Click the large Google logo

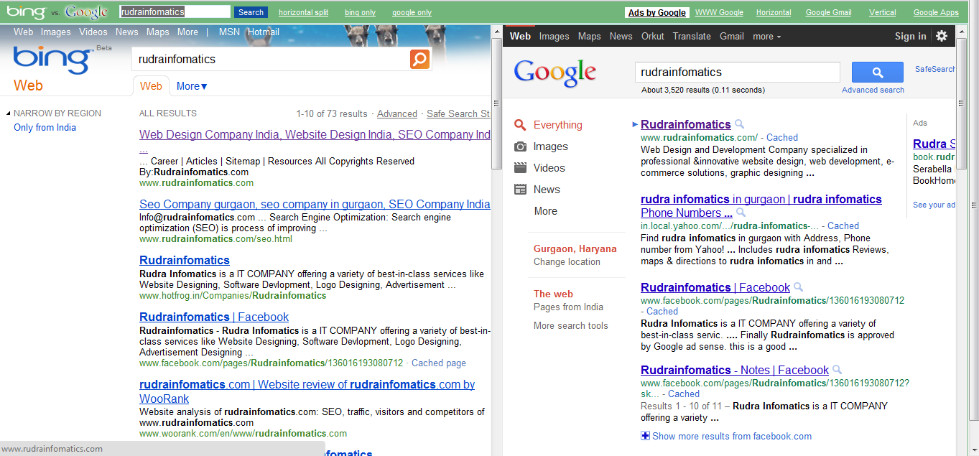point(555,73)
